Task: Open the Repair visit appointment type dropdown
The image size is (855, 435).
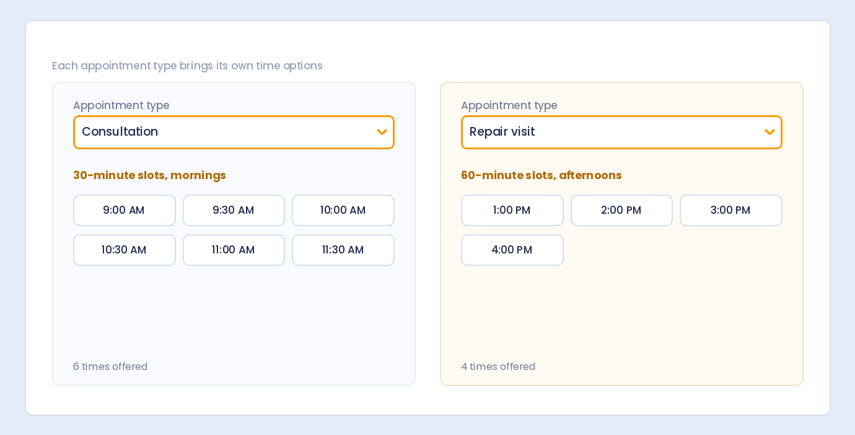Action: (x=621, y=132)
